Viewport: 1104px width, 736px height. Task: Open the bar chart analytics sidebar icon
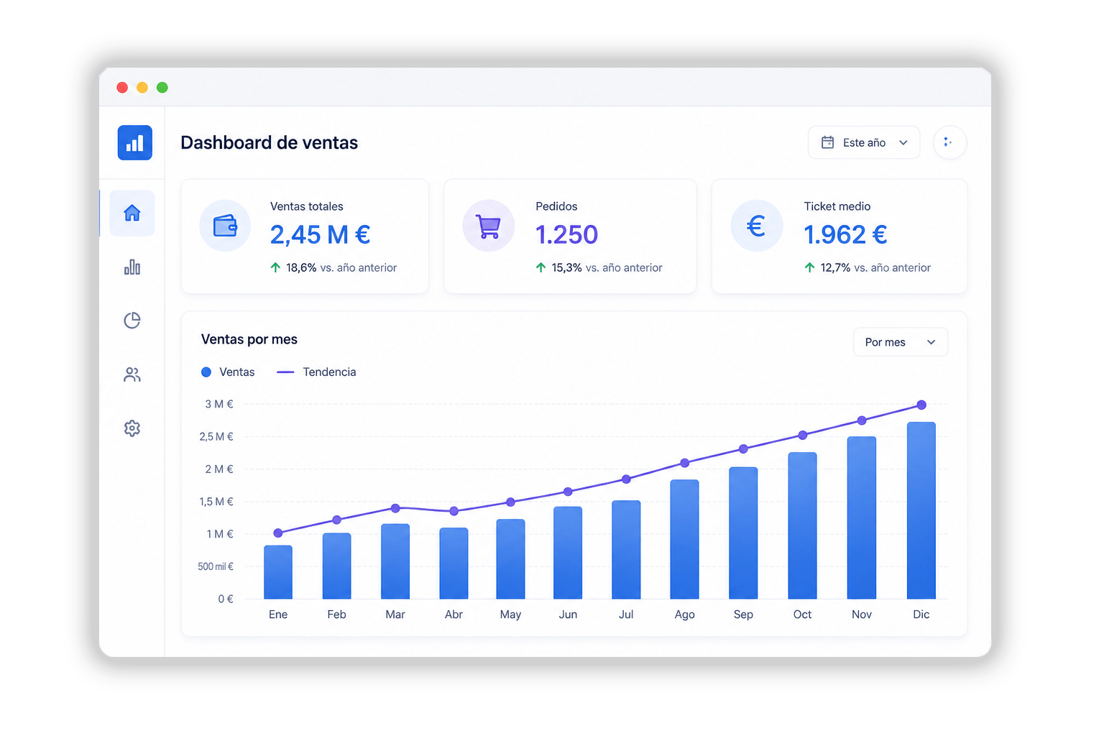(132, 267)
